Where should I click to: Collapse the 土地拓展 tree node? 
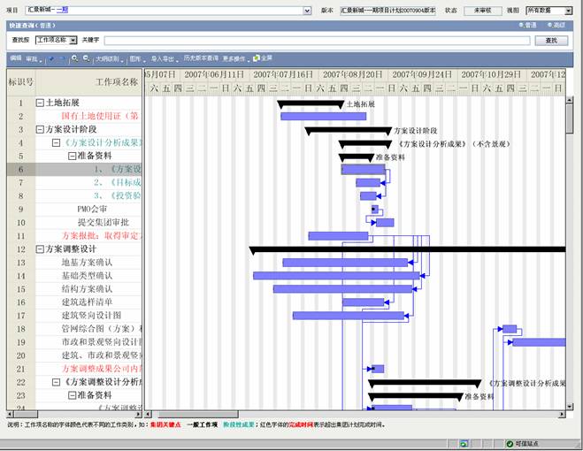click(x=40, y=103)
